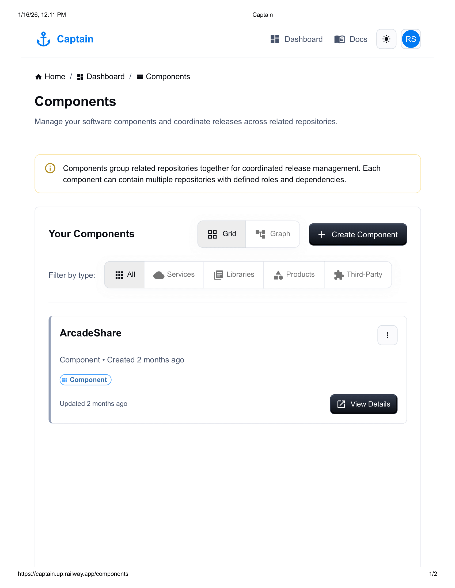Viewport: 455px width, 588px height.
Task: Open the RS user avatar
Action: (x=411, y=39)
